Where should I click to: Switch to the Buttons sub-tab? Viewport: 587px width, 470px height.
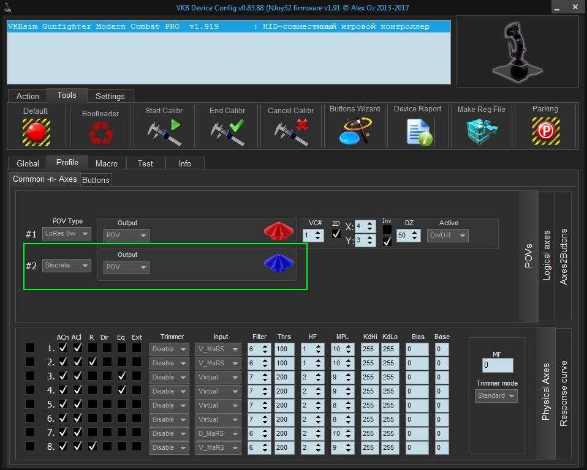96,180
